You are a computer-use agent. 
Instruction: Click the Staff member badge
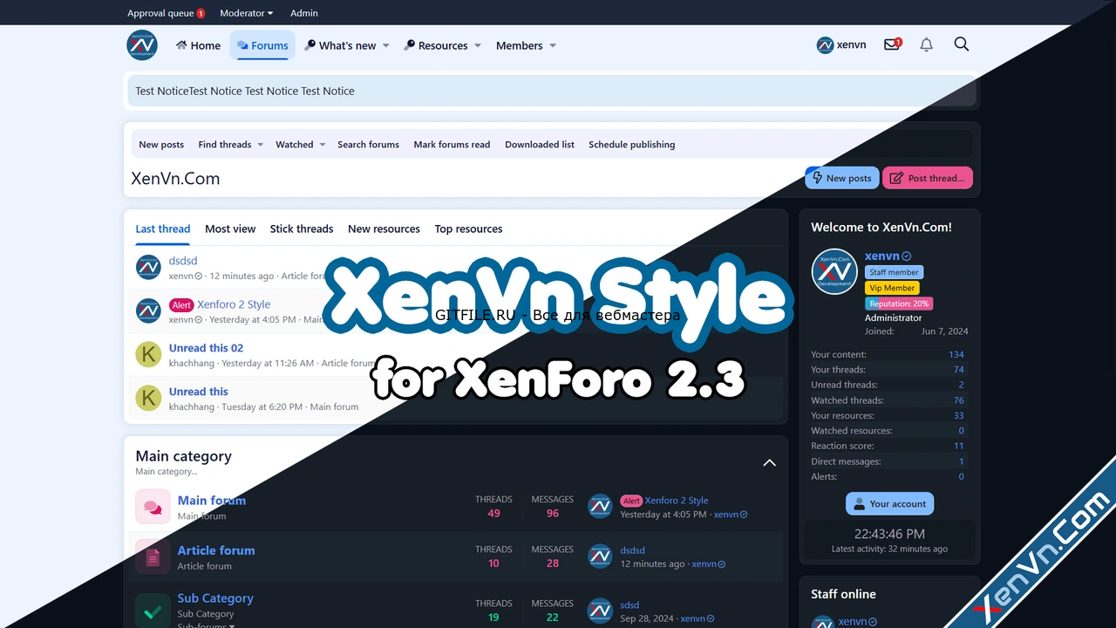click(894, 272)
